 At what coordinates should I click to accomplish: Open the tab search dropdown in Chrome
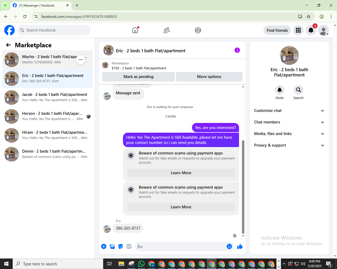[5, 5]
